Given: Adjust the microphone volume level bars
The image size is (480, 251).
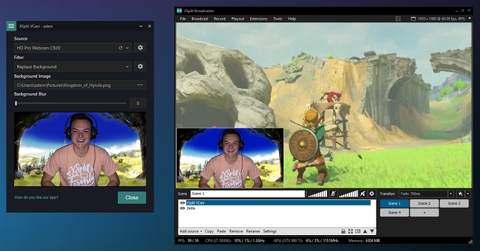Looking at the screenshot, I should pyautogui.click(x=317, y=194).
